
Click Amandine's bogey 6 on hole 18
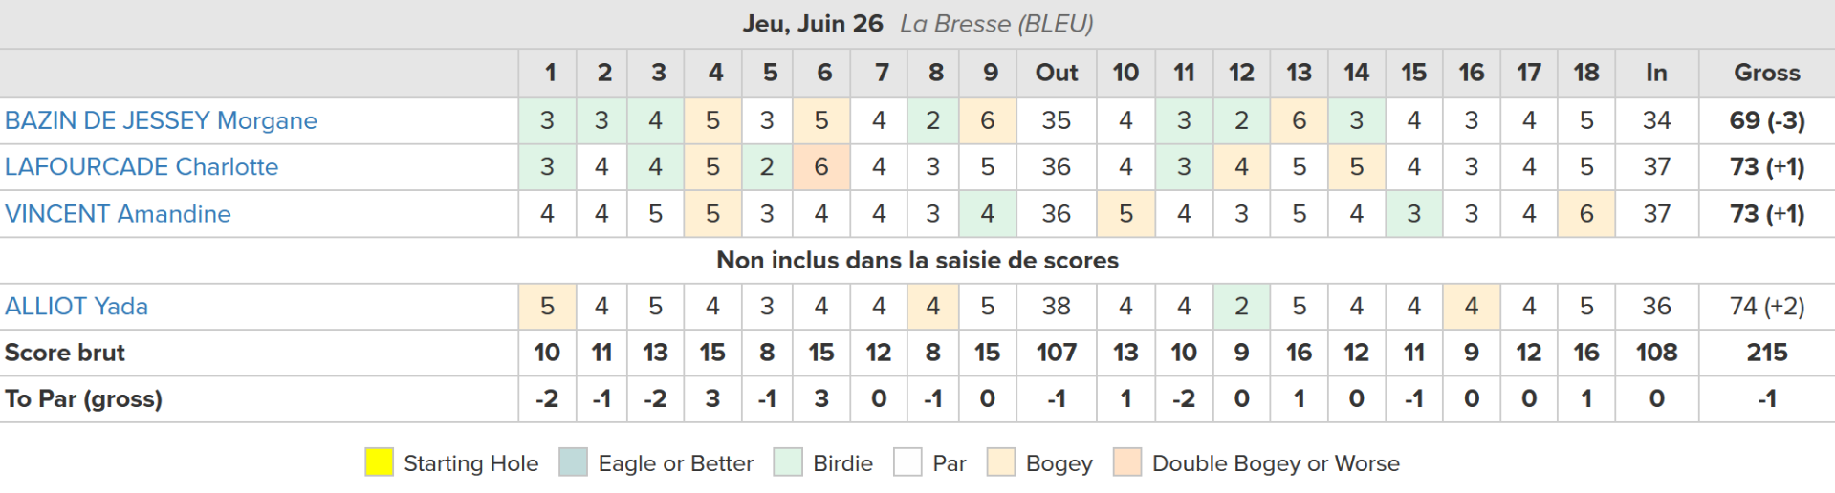1586,214
